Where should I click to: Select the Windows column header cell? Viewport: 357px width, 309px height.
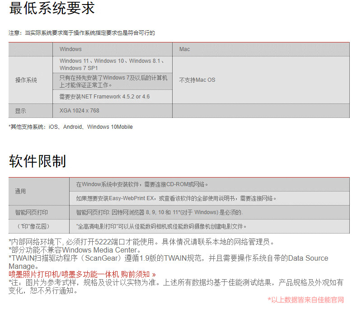click(113, 49)
